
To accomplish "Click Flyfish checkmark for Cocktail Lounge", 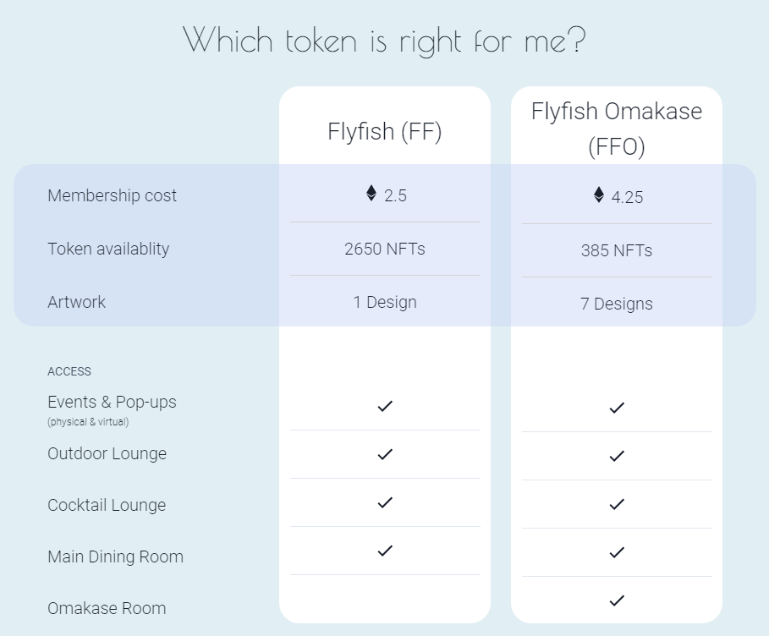I will (385, 502).
